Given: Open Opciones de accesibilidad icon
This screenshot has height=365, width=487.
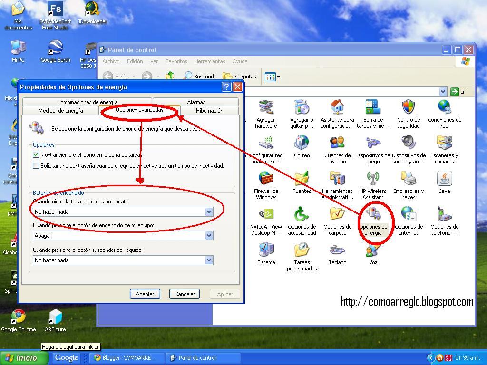Looking at the screenshot, I should coord(302,214).
